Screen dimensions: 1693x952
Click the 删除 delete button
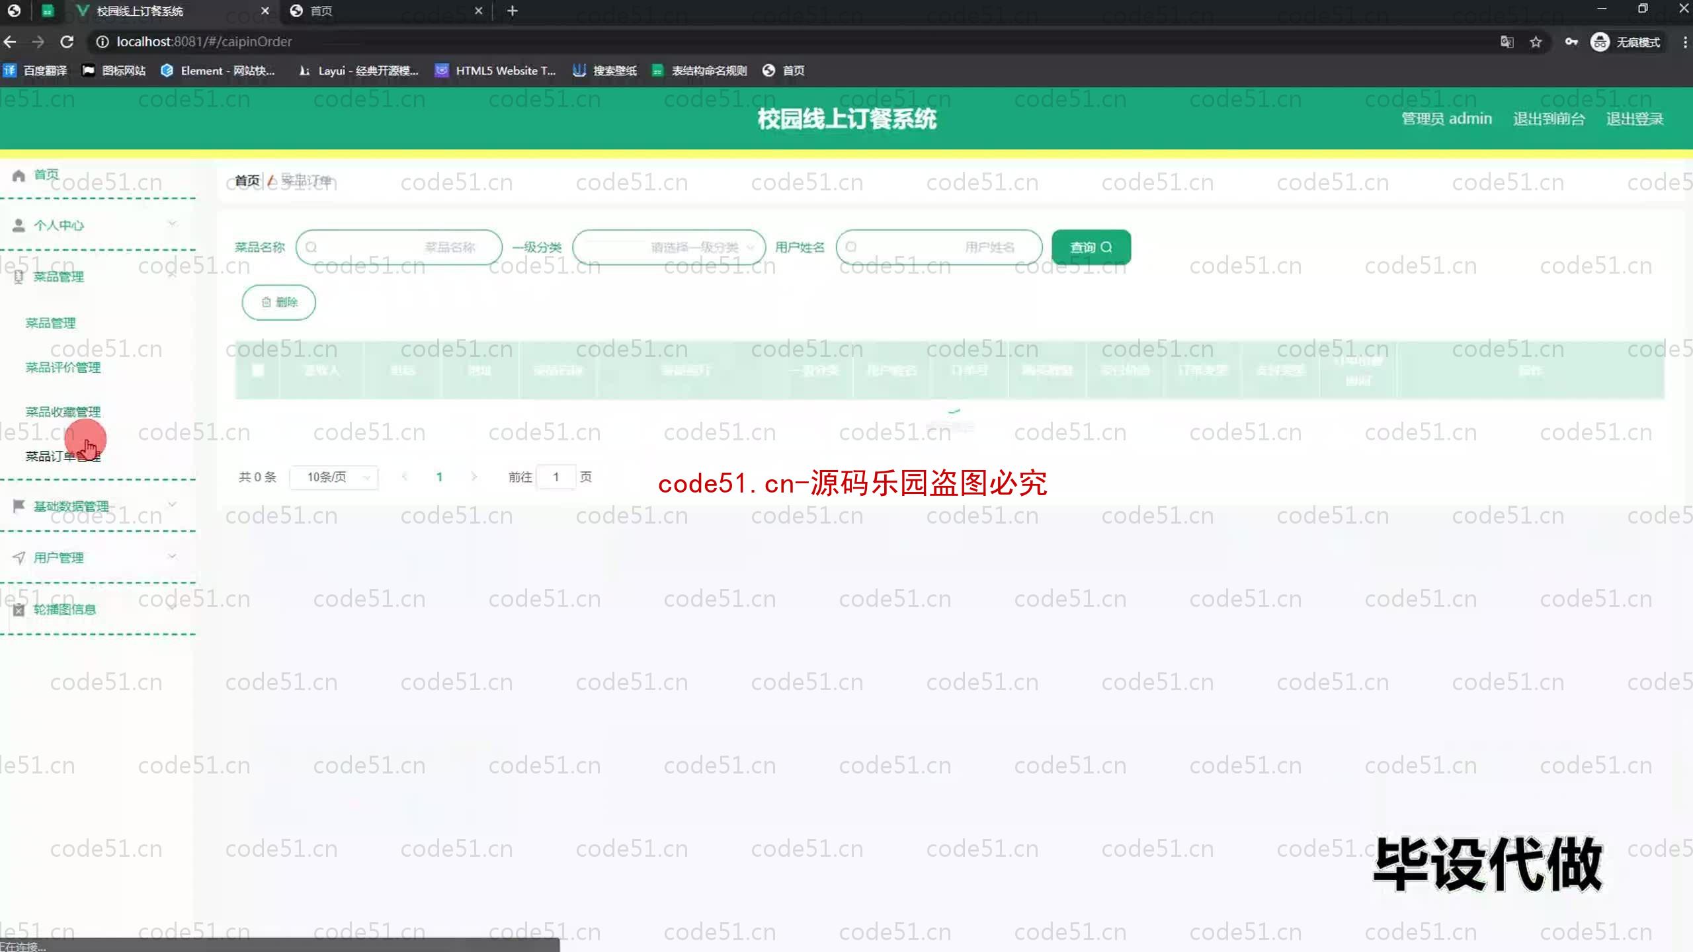[x=278, y=302]
